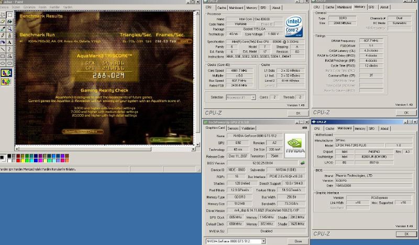419x245 pixels.
Task: Open the Sensors tab in GPU-Z
Action: [234, 128]
